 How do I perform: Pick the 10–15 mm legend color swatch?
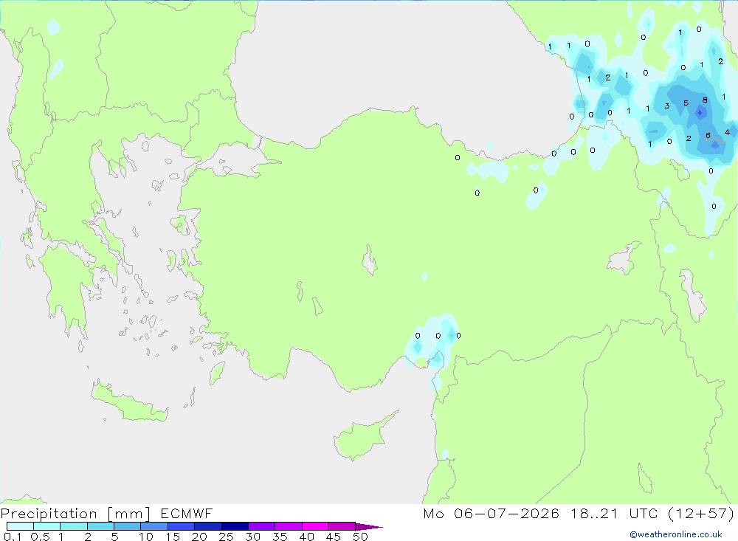coord(154,526)
